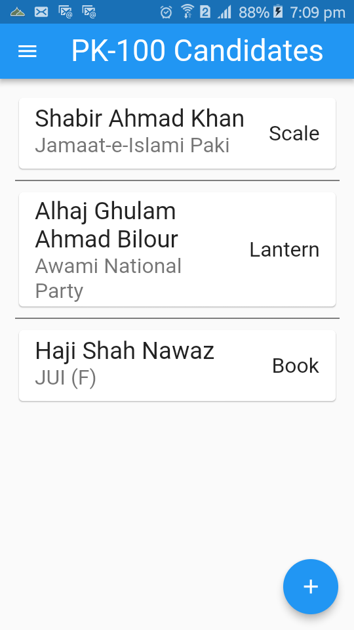Tap the blue add candidate plus button
This screenshot has width=354, height=630.
click(x=311, y=587)
